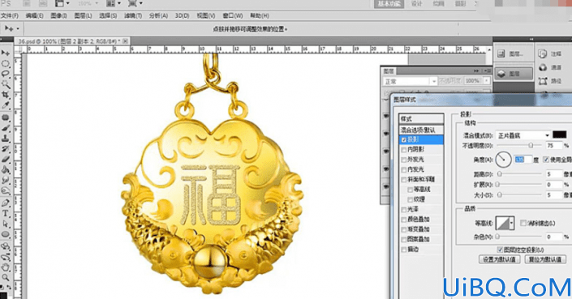Open the 窗口(W) menu
Screen dimensions: 572x299
click(232, 15)
